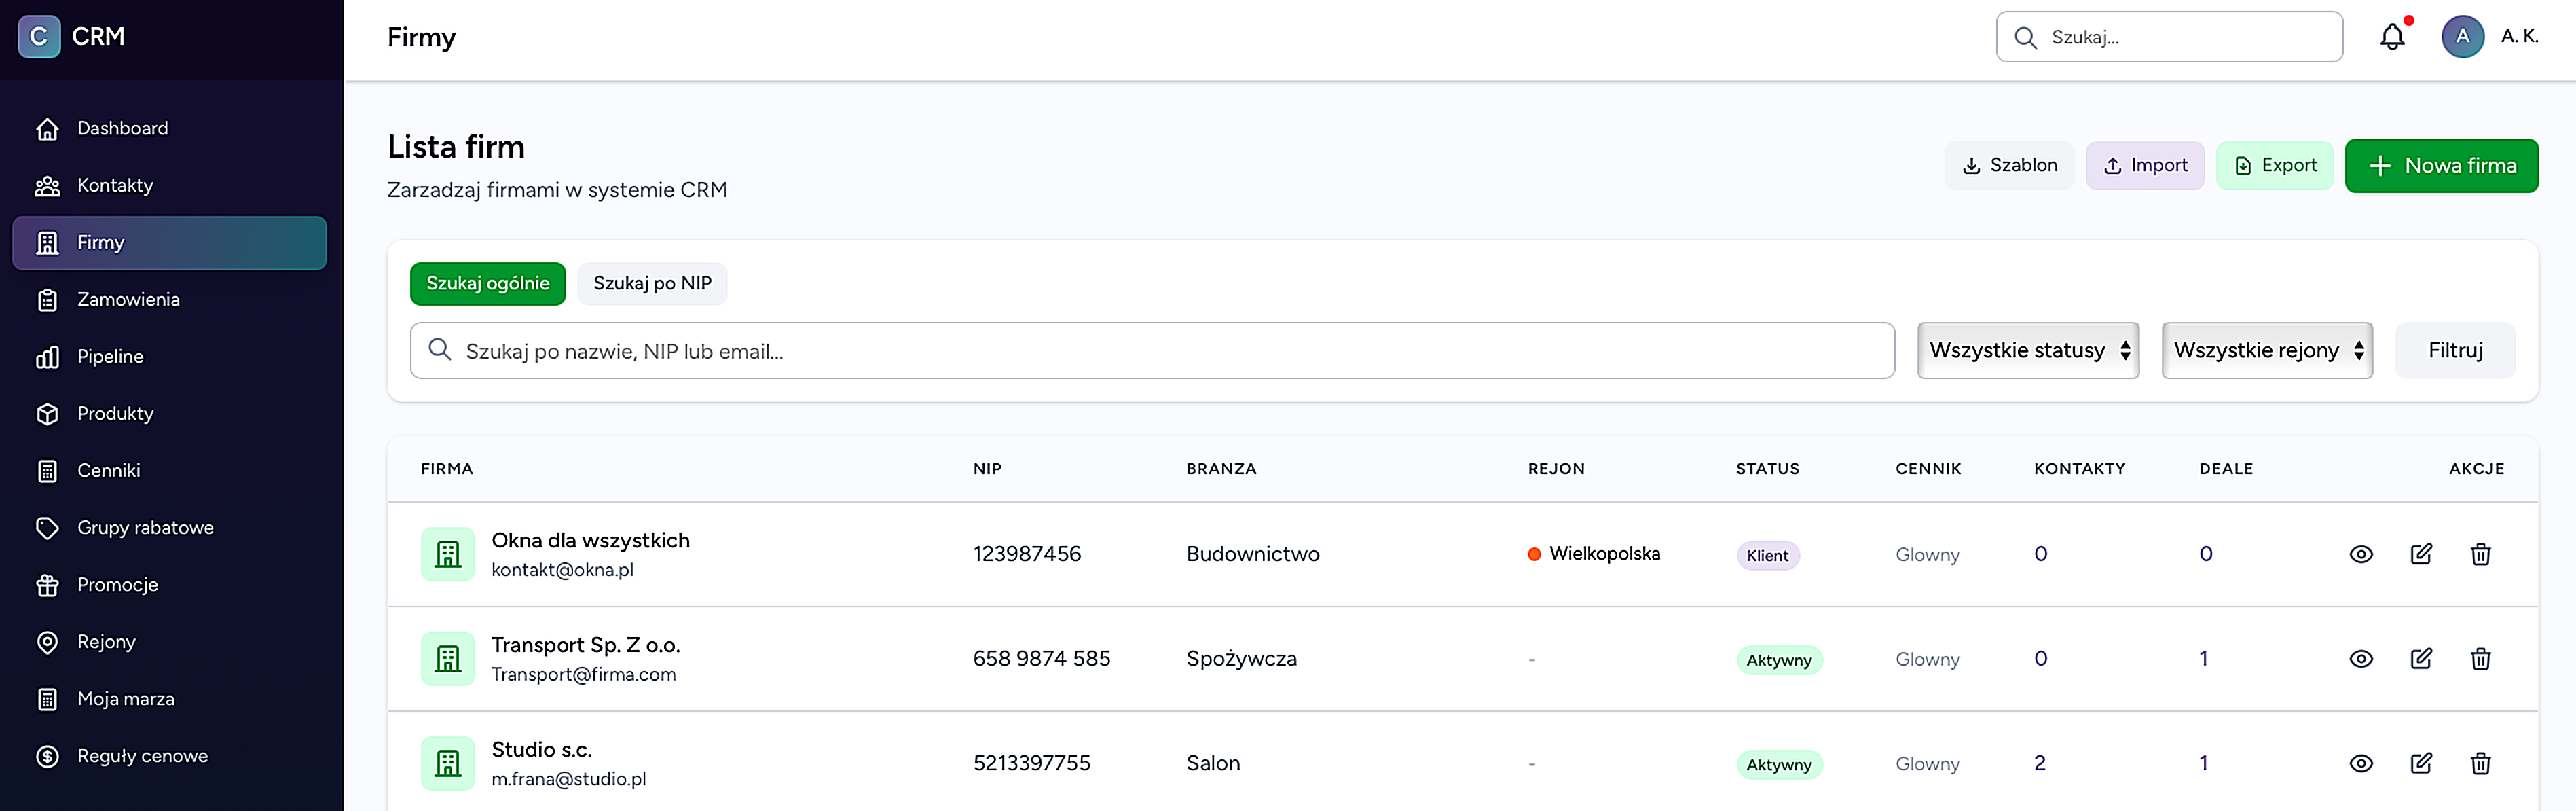Click the Import button

pos(2144,166)
